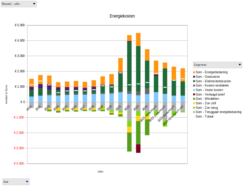Click the Energiekosten chart title
This screenshot has height=186, width=245.
coord(122,16)
